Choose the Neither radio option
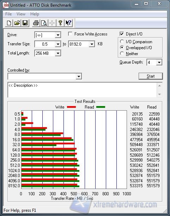 [122, 53]
